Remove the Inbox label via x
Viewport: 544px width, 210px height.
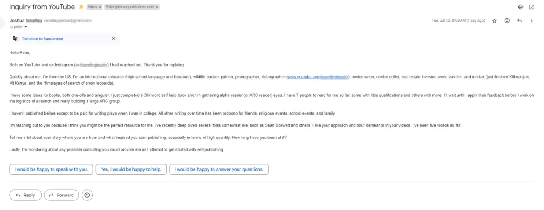[x=100, y=8]
